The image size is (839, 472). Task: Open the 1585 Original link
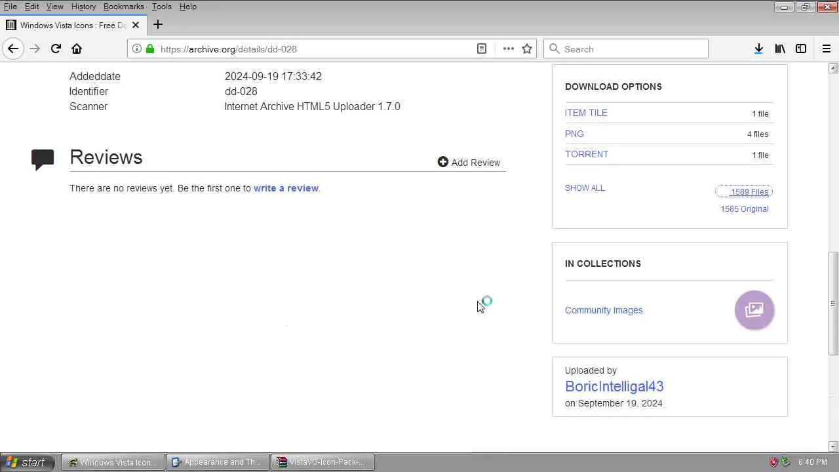(x=745, y=209)
